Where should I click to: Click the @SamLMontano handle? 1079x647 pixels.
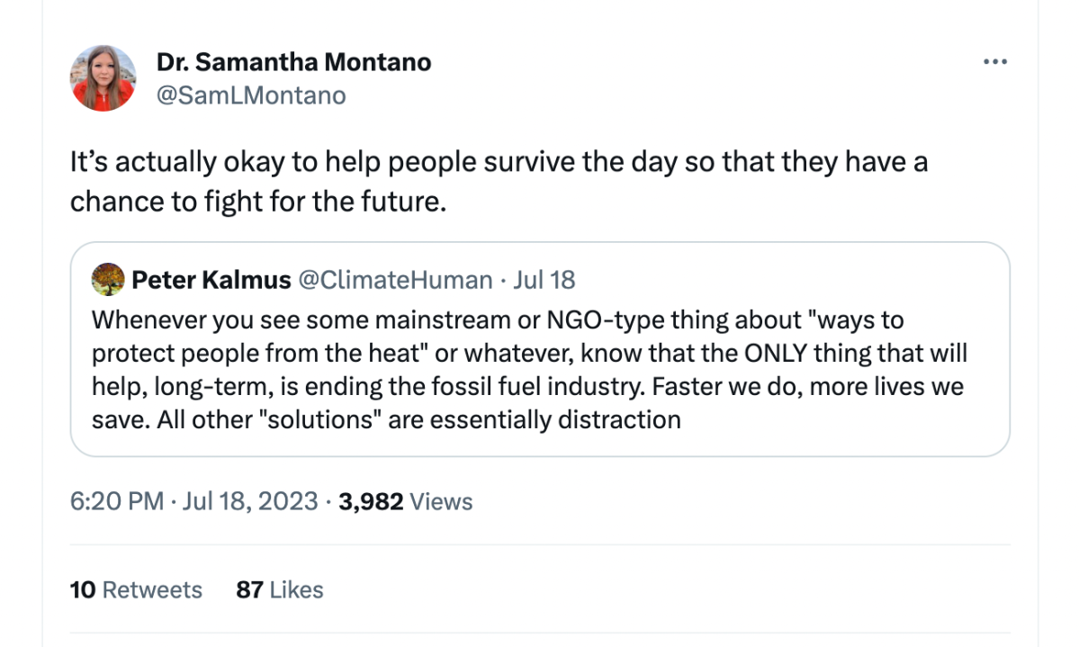tap(251, 95)
